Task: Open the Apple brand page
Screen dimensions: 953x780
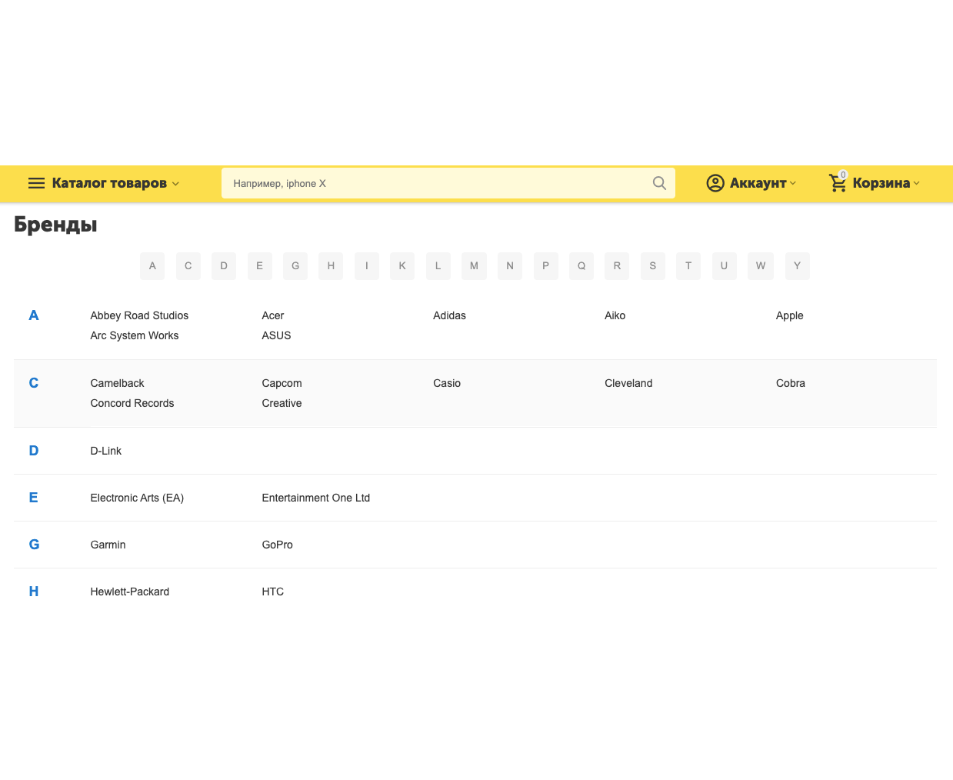Action: pyautogui.click(x=789, y=315)
